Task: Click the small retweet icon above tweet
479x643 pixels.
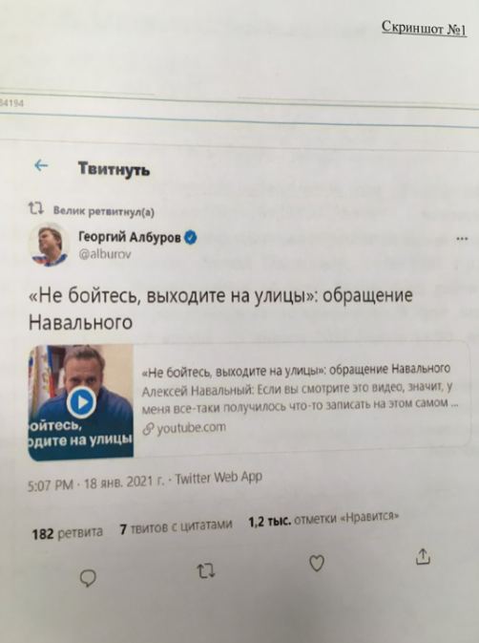Action: point(36,209)
